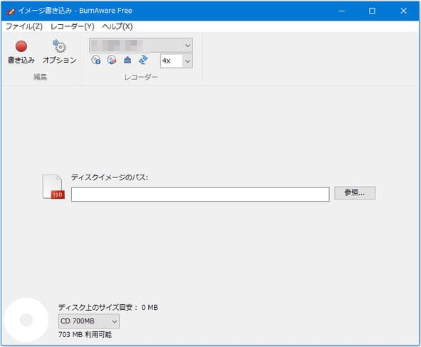Minimize the BurnAware window

coord(342,11)
